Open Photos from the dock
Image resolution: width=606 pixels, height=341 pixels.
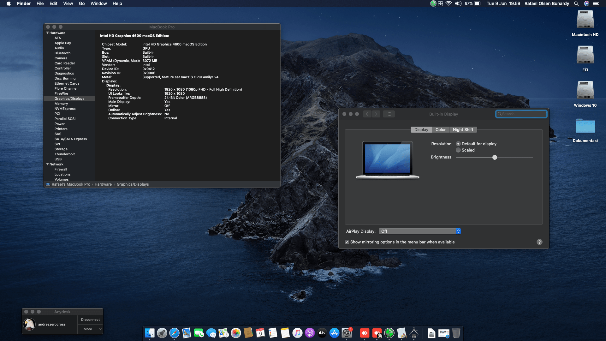(x=236, y=333)
